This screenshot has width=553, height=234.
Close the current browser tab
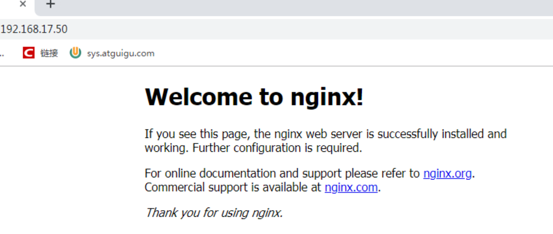pyautogui.click(x=23, y=4)
